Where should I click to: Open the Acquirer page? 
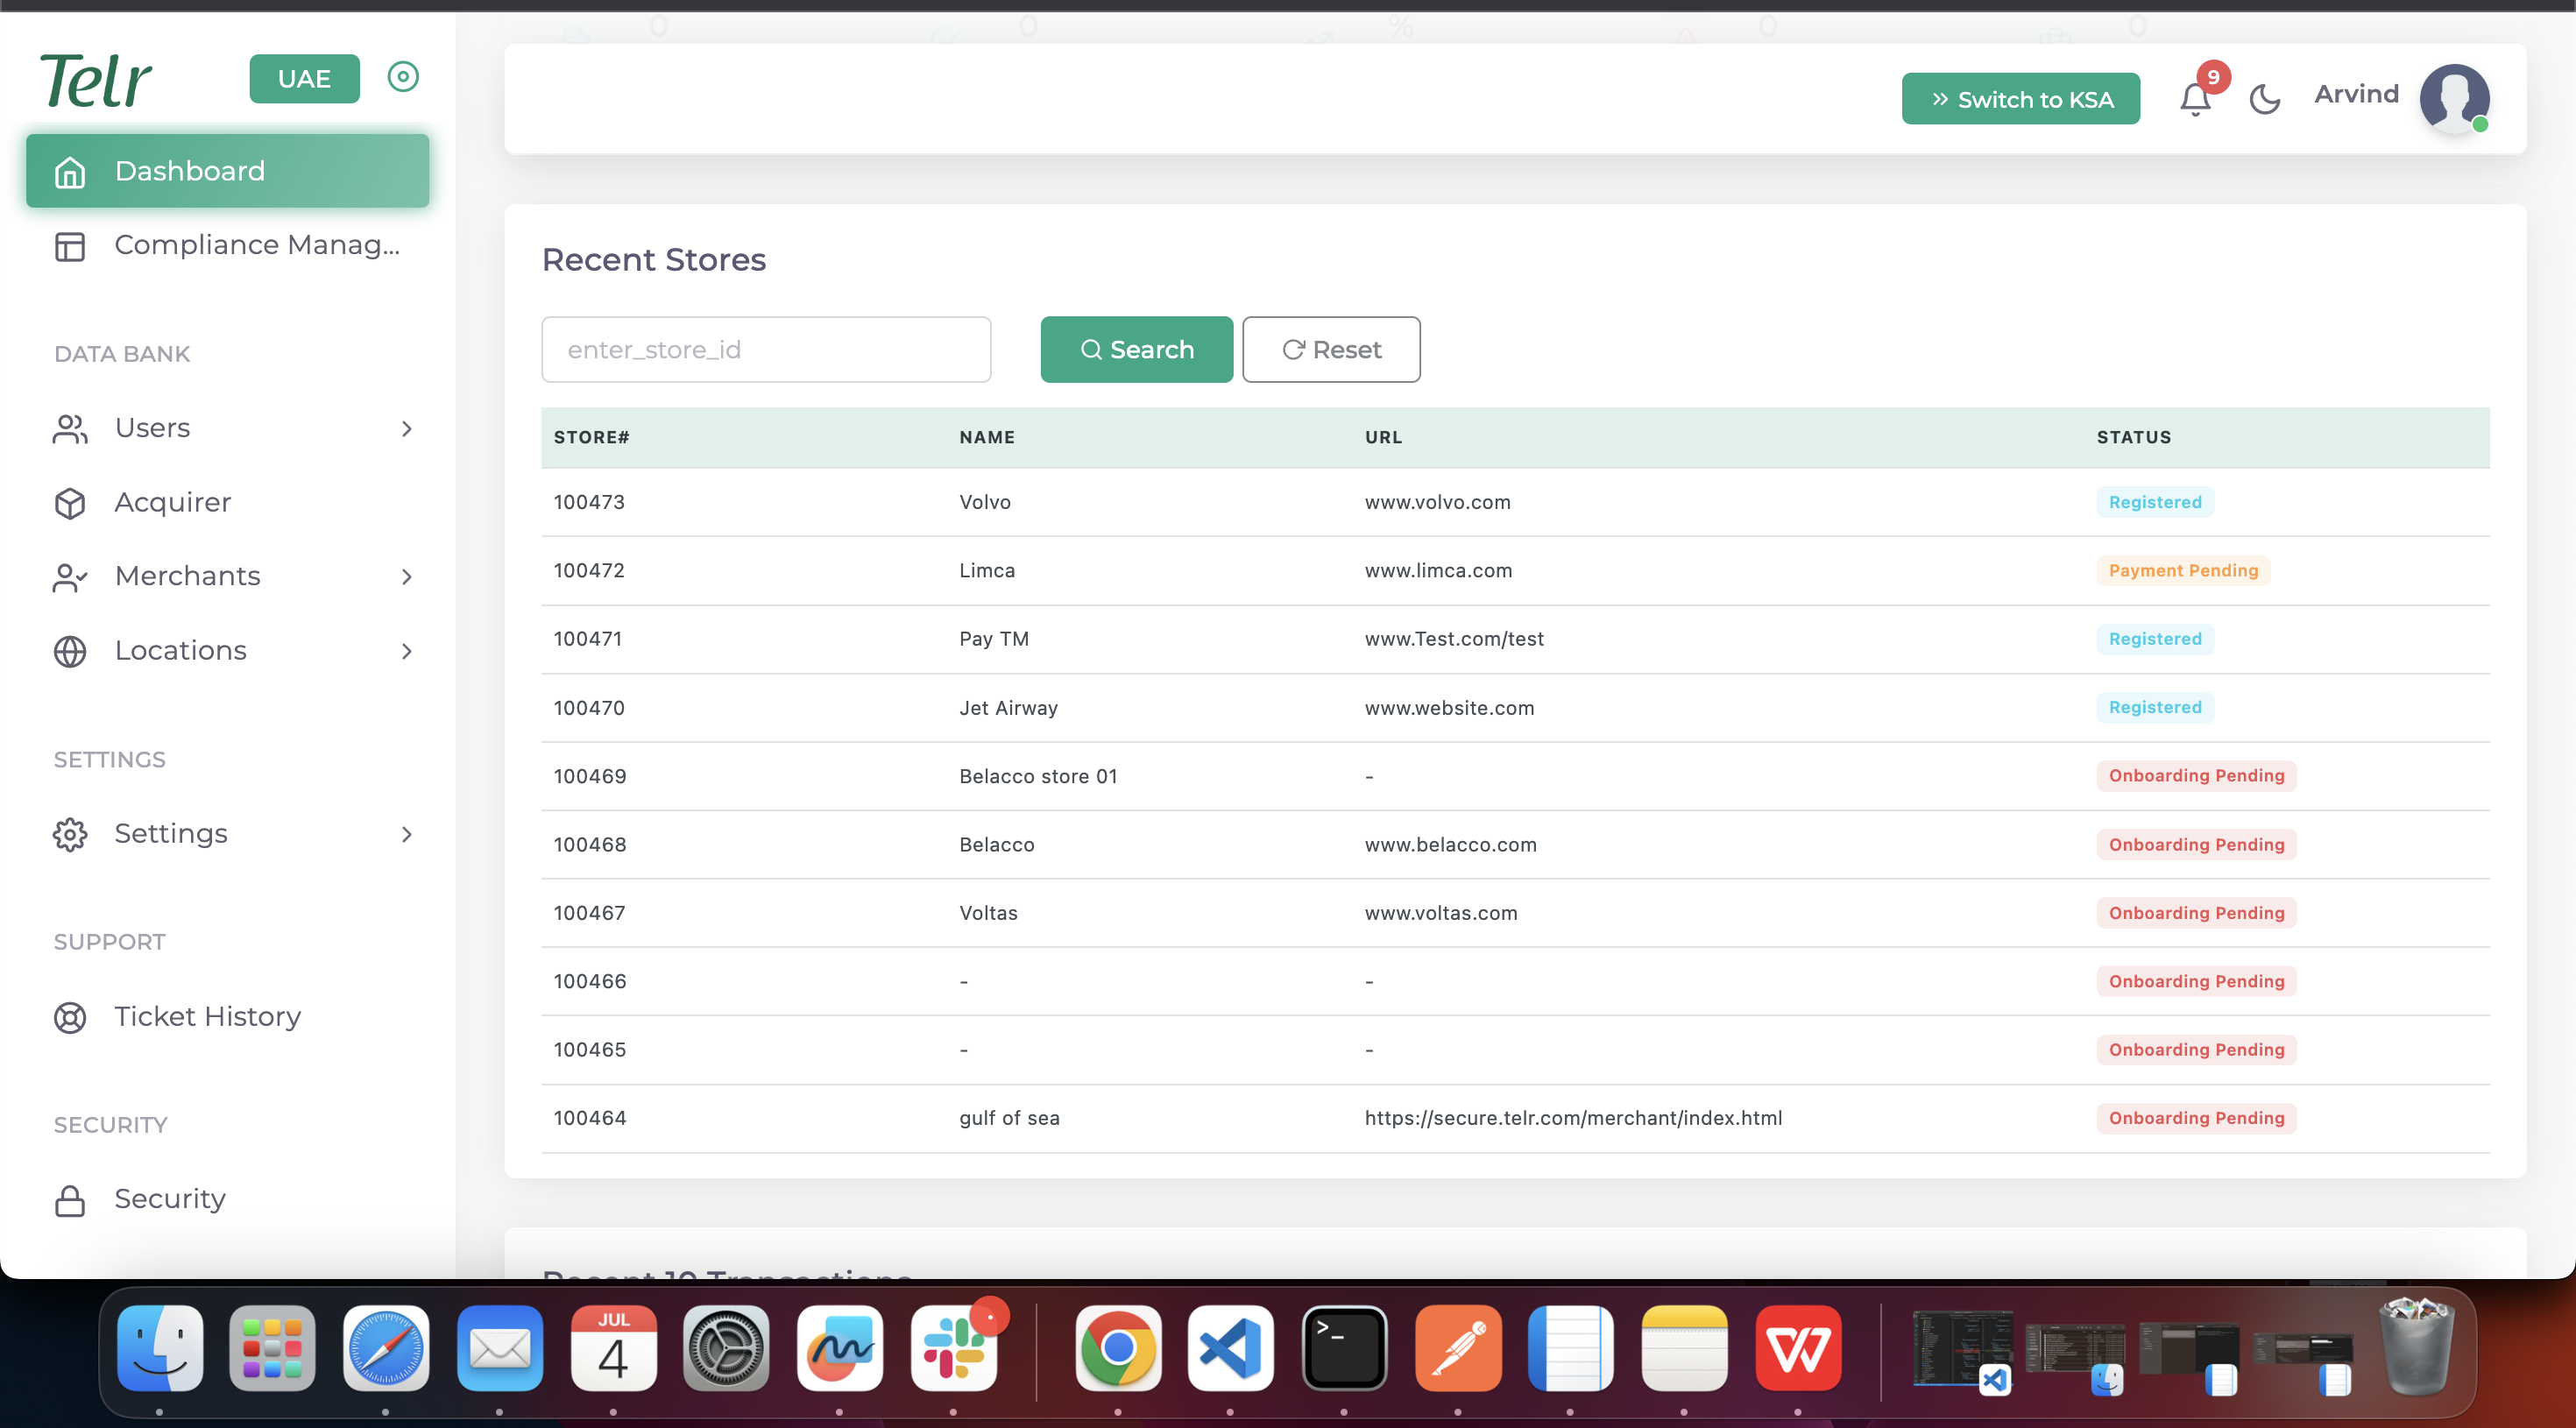(228, 502)
